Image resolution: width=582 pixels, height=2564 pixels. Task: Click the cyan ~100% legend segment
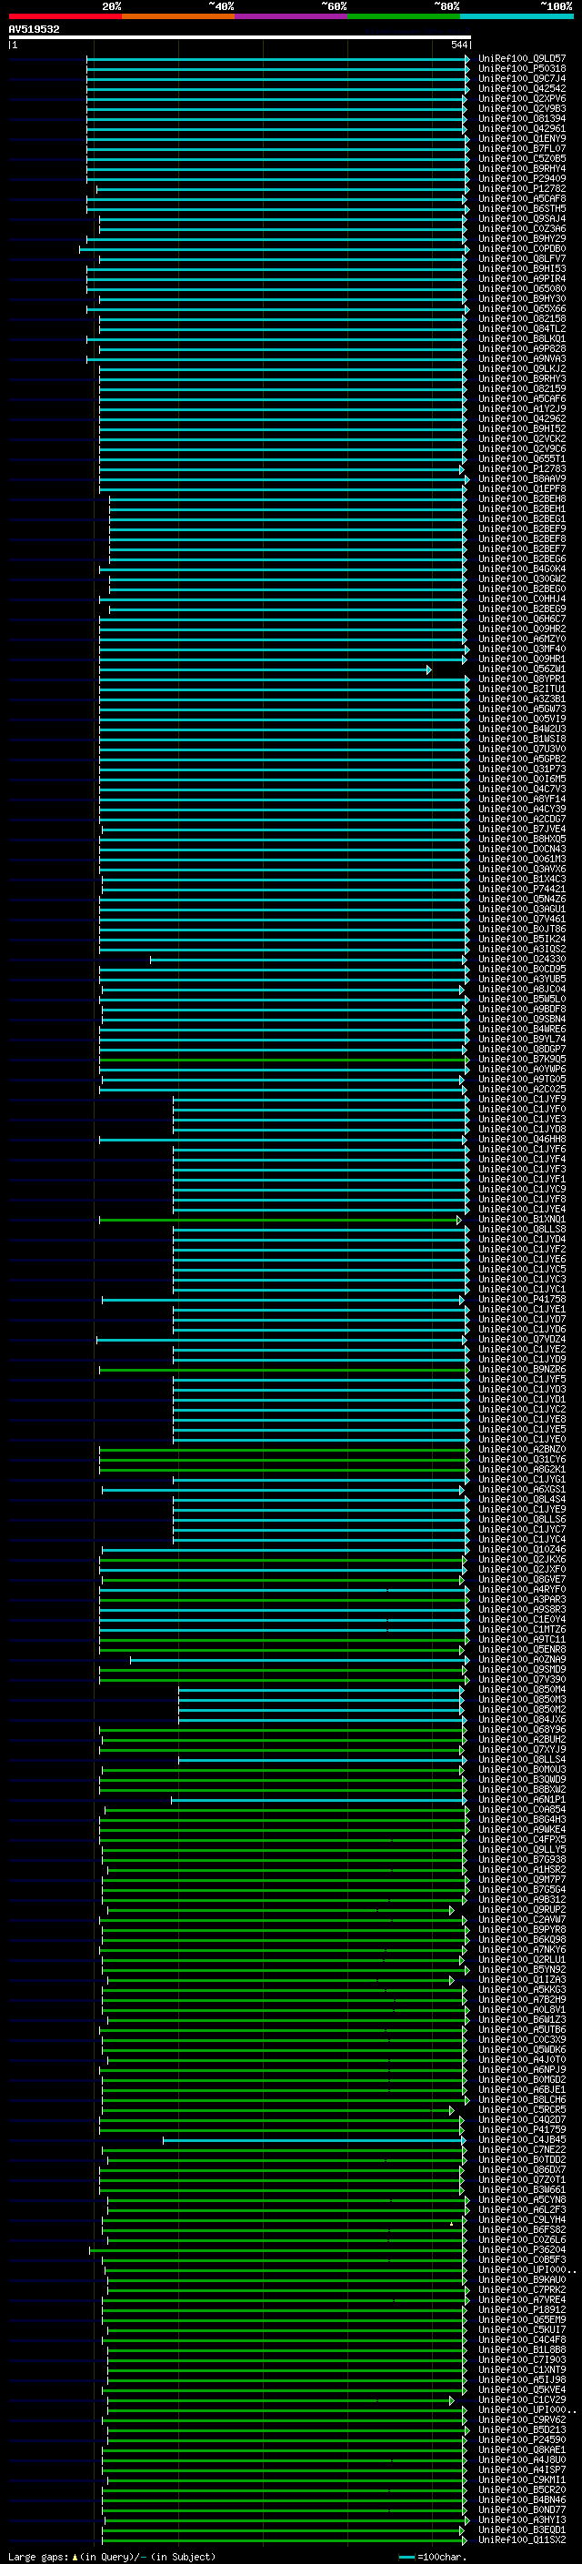click(516, 16)
